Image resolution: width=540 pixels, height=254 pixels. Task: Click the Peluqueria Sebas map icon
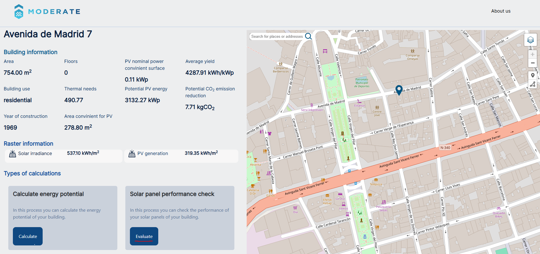pos(383,202)
